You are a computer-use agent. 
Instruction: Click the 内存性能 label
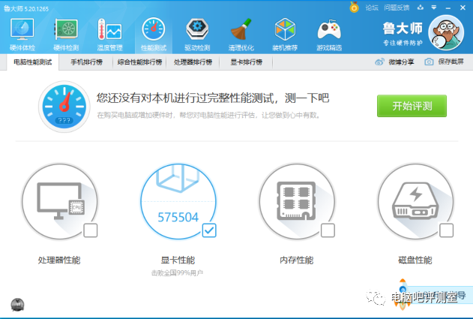tap(297, 260)
